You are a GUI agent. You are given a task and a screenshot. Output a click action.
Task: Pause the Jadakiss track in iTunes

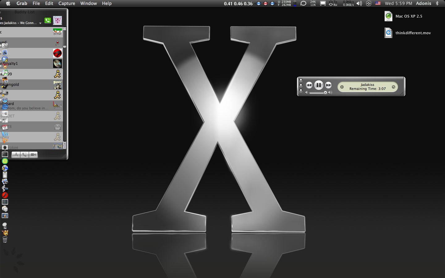319,85
